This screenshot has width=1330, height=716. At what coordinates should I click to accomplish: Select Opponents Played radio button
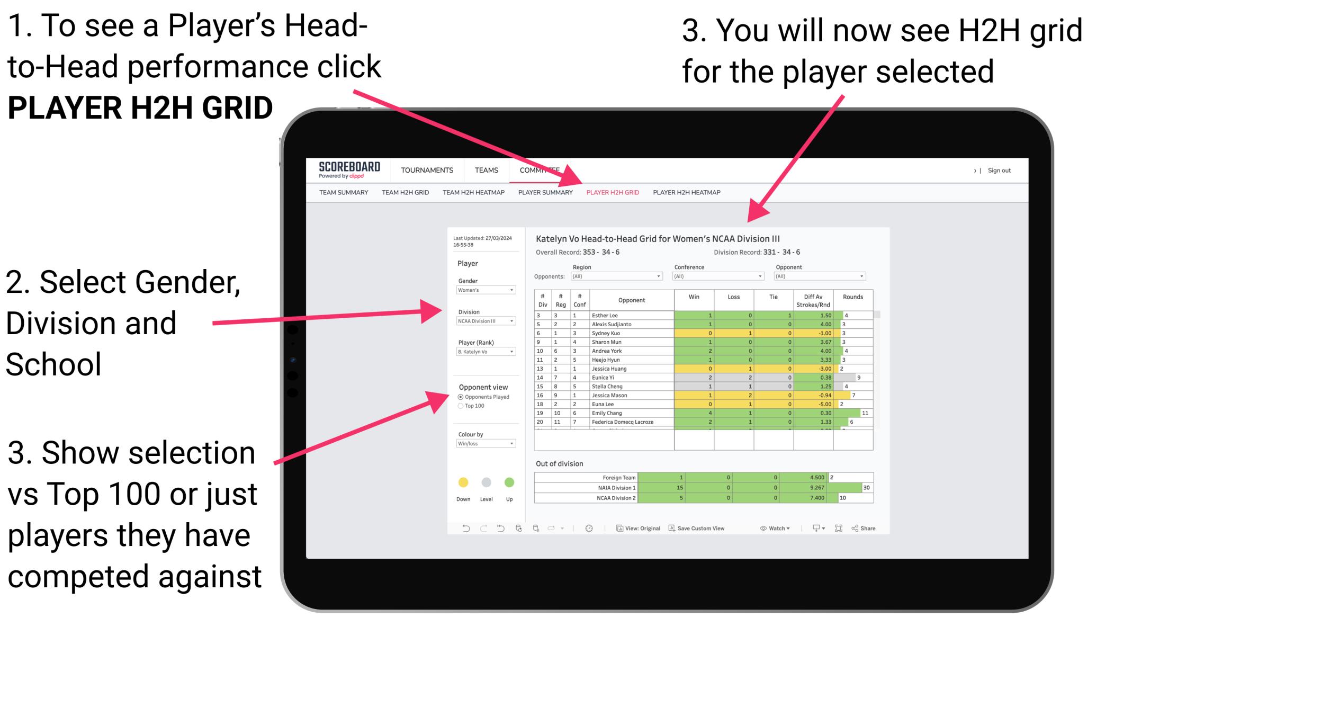tap(459, 399)
